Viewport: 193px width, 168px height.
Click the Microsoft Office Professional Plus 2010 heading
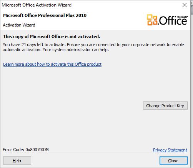pos(45,15)
